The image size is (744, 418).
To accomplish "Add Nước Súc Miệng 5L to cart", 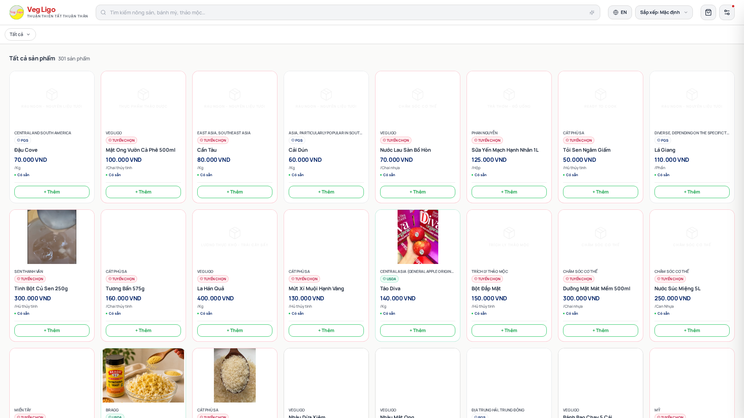I will [692, 331].
